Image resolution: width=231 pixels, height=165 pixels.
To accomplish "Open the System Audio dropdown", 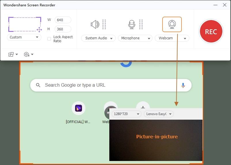I will [x=98, y=38].
